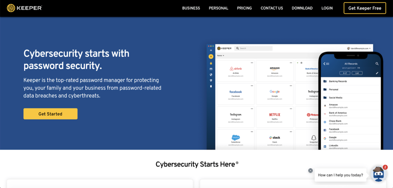
Task: Click the Get Started button
Action: pyautogui.click(x=50, y=114)
